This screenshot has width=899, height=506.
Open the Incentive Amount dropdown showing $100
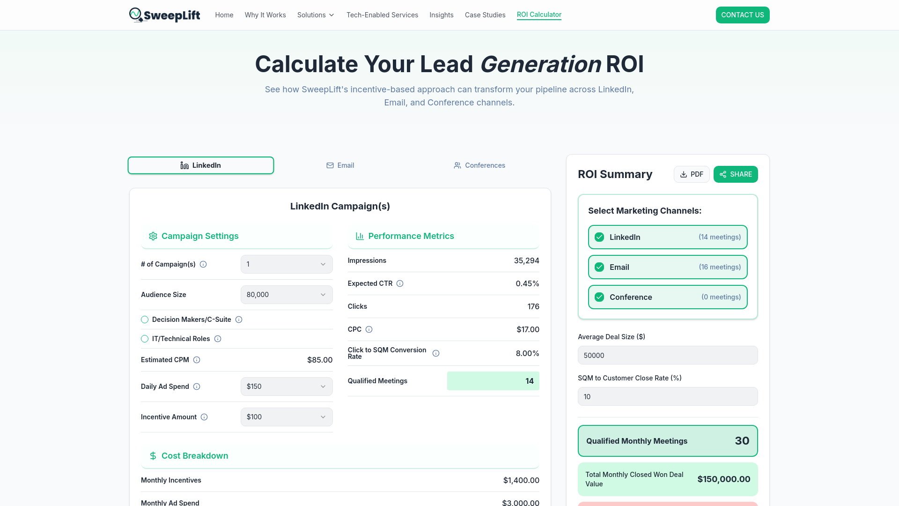point(287,417)
